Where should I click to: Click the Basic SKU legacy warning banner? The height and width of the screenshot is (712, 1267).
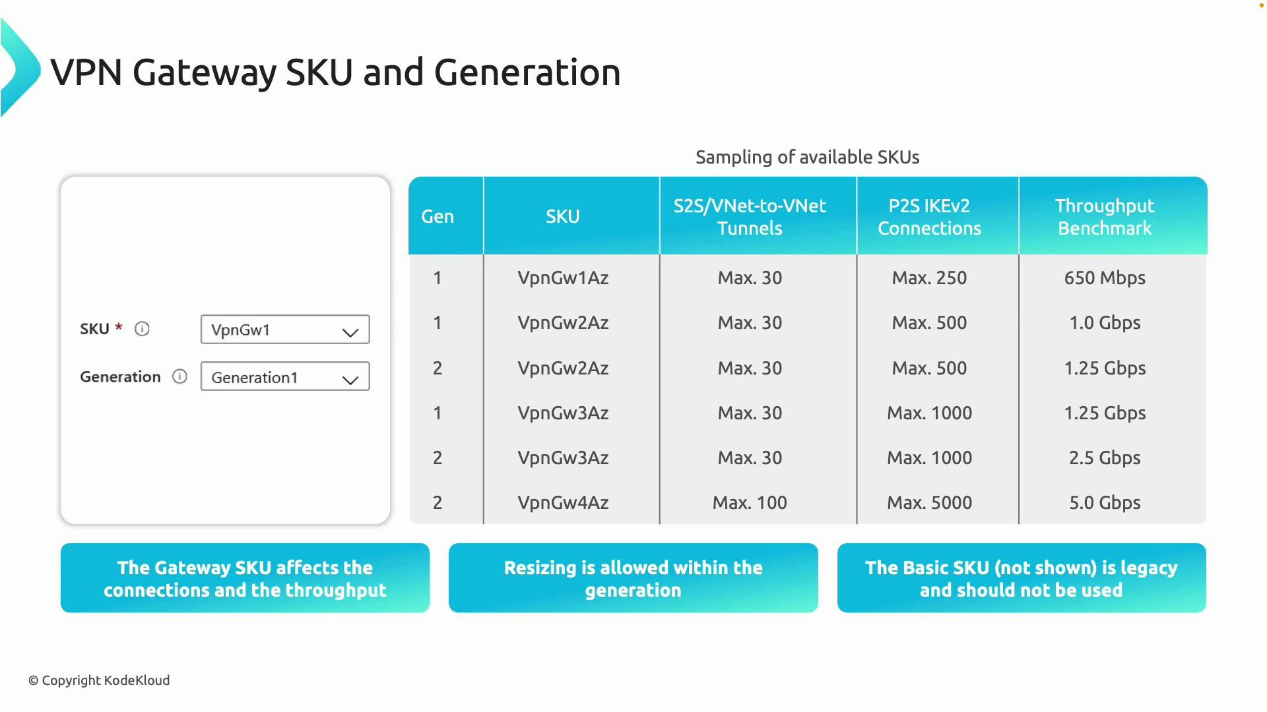[1022, 578]
